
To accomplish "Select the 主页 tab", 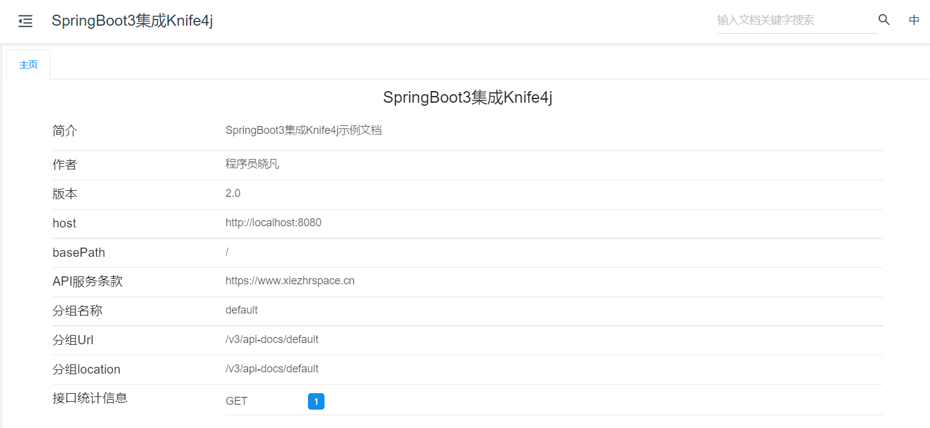I will coord(28,65).
